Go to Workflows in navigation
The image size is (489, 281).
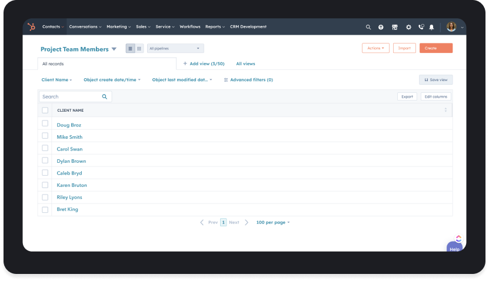[x=190, y=27]
